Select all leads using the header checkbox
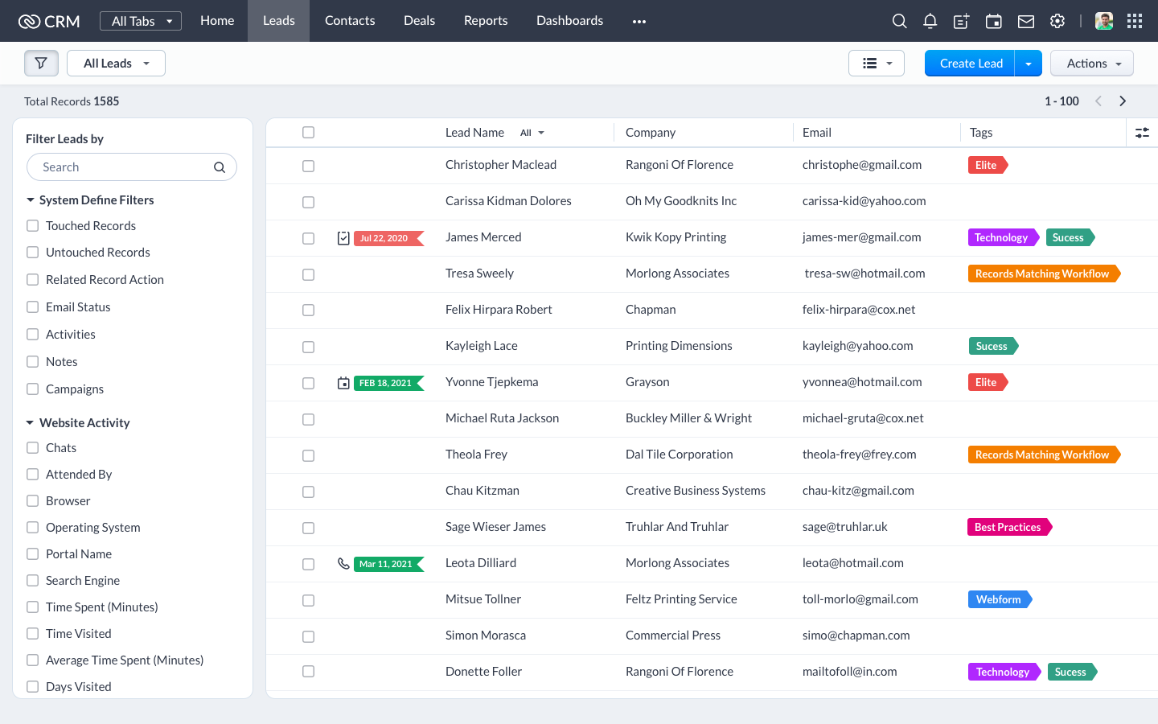This screenshot has width=1158, height=724. click(308, 132)
